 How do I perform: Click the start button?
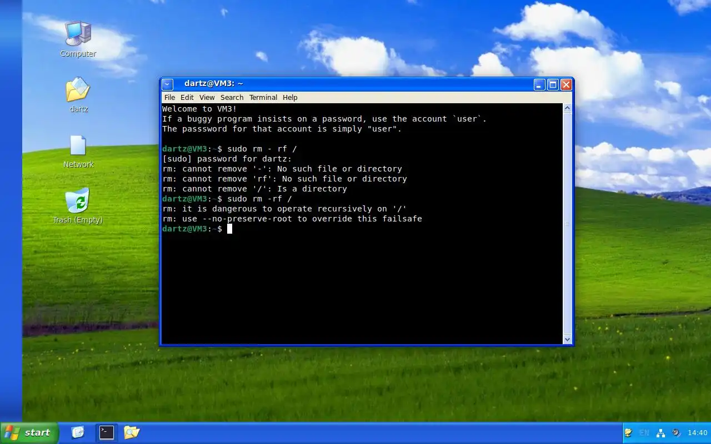point(29,433)
